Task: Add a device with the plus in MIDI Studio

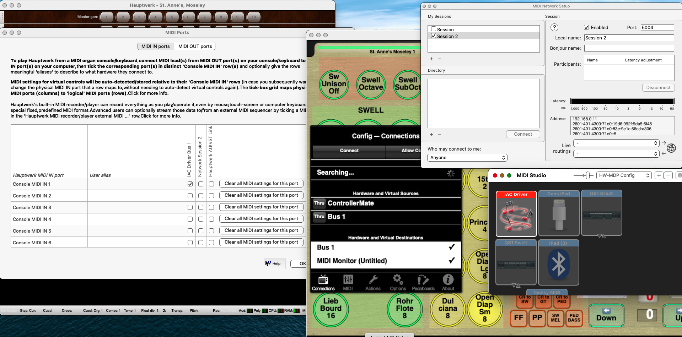Action: click(x=659, y=175)
